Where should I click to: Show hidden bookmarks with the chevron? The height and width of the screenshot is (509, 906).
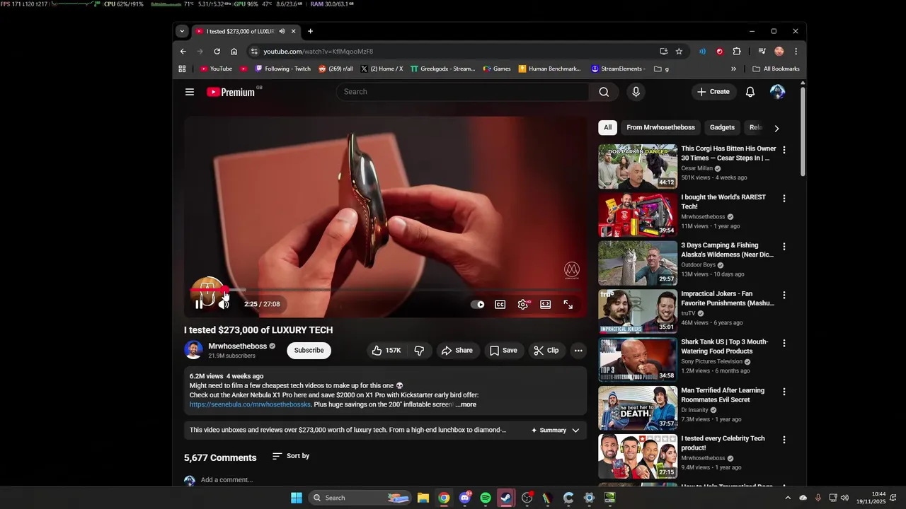733,69
